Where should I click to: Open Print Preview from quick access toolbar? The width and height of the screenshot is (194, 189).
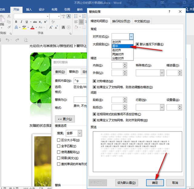25,40
